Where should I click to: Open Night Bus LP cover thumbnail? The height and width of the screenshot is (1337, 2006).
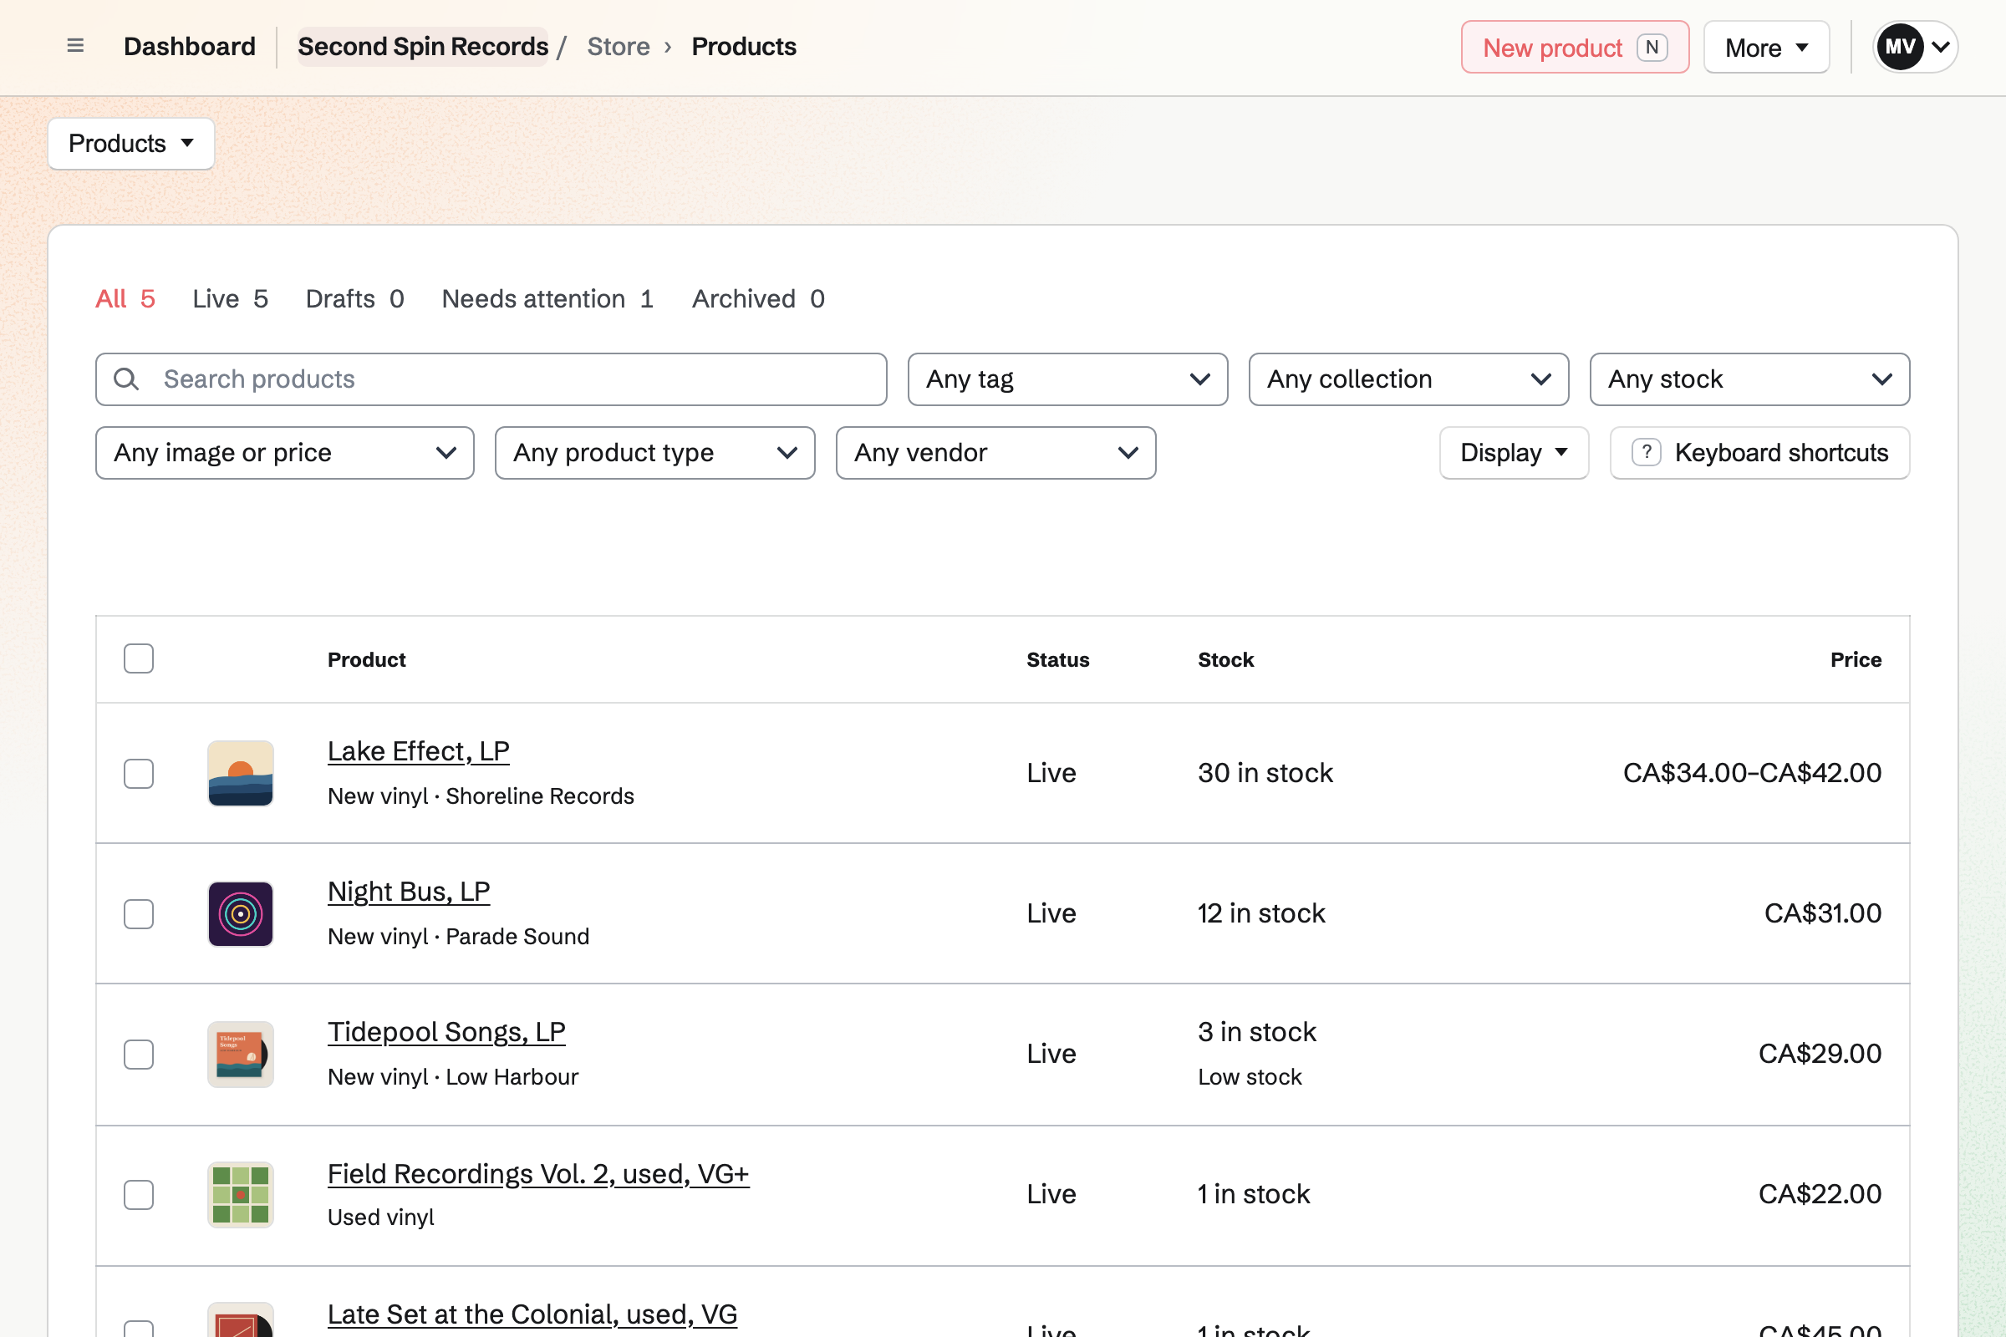[x=241, y=914]
